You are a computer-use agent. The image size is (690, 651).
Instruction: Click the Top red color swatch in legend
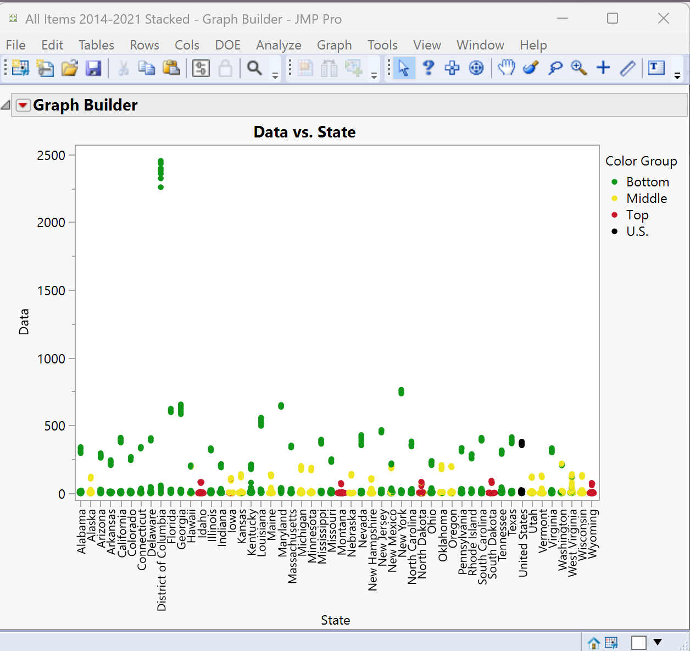click(x=614, y=214)
